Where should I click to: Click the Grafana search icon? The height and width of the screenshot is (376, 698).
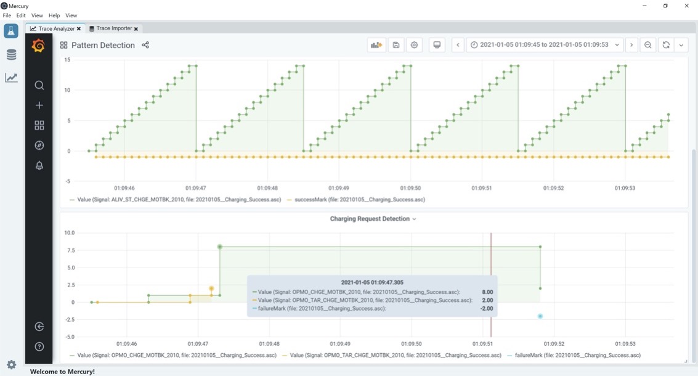[39, 86]
